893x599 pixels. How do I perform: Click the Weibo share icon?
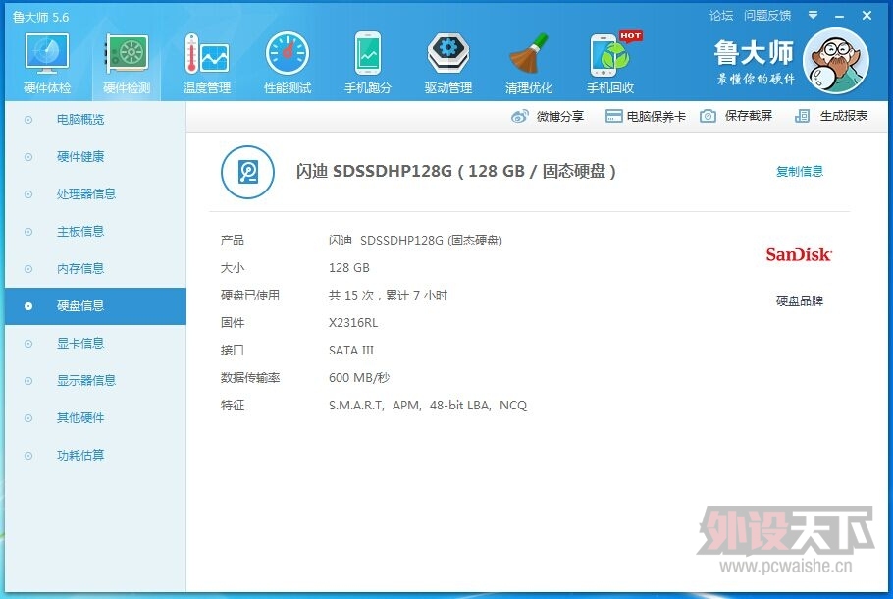(x=519, y=116)
